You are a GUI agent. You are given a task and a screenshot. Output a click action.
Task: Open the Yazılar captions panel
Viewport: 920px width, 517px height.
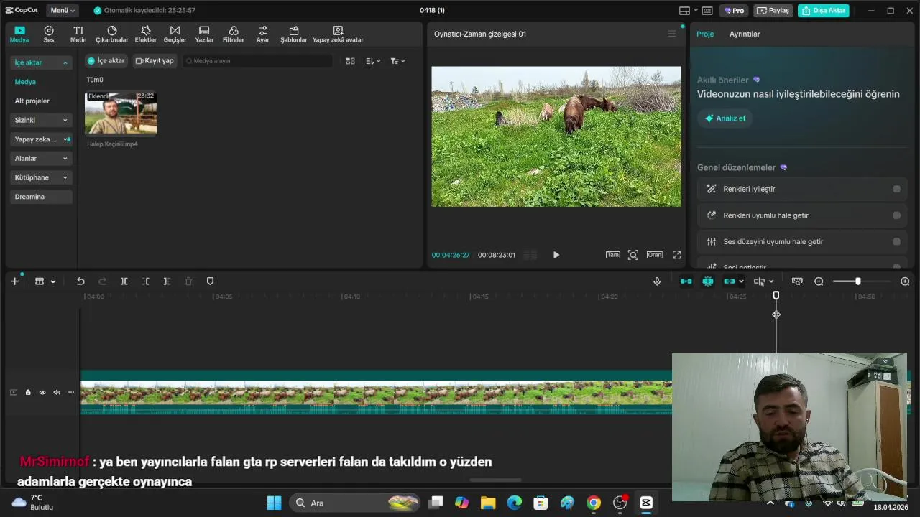point(204,34)
